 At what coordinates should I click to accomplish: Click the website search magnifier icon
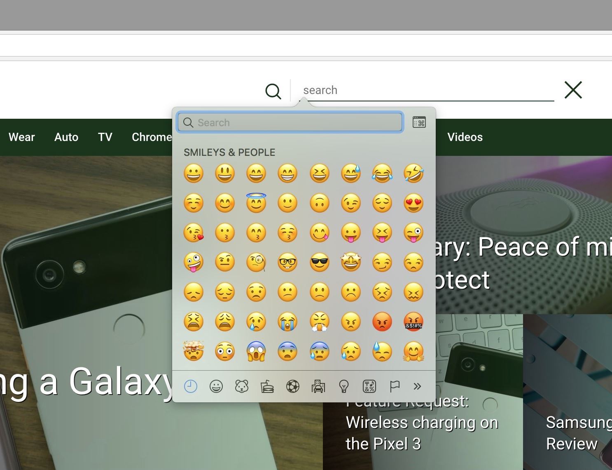pyautogui.click(x=273, y=91)
